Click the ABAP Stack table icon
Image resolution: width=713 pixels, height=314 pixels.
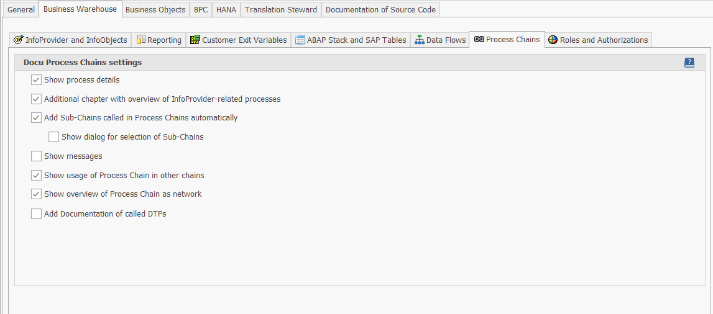300,40
